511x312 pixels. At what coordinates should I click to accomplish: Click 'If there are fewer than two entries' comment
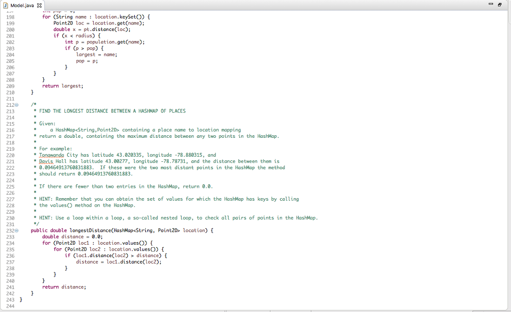[126, 187]
